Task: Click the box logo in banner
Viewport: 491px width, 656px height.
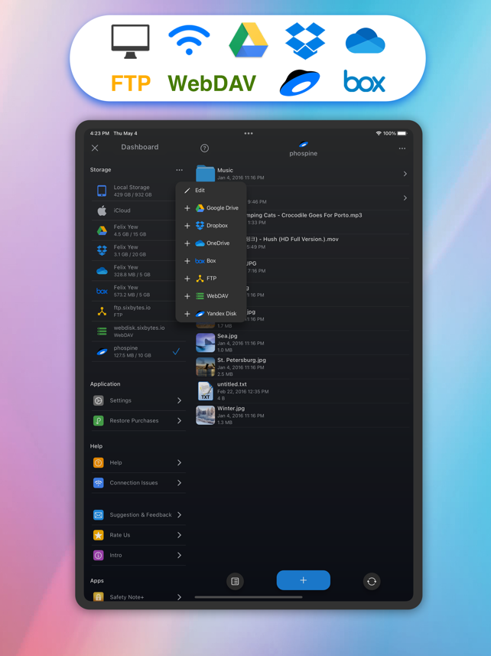Action: pos(364,81)
